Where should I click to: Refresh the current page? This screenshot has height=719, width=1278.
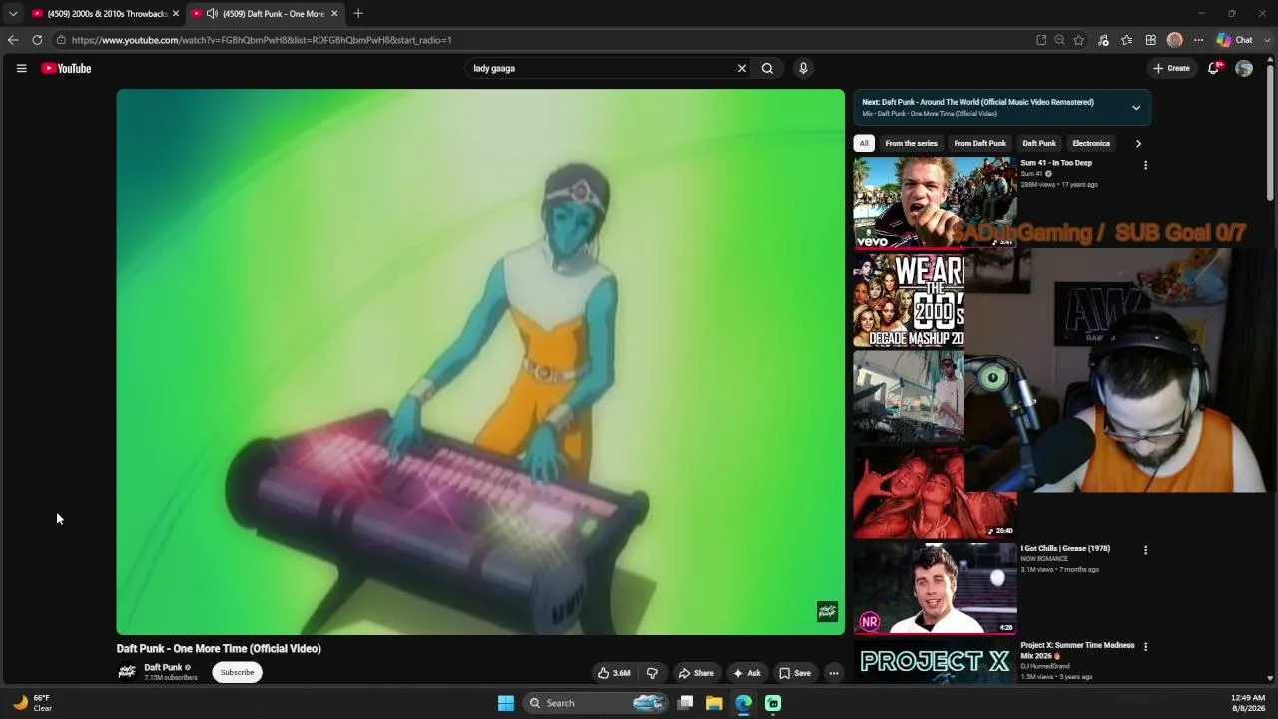pyautogui.click(x=37, y=40)
